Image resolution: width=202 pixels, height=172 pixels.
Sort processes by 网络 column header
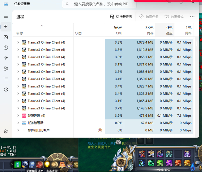click(x=184, y=30)
